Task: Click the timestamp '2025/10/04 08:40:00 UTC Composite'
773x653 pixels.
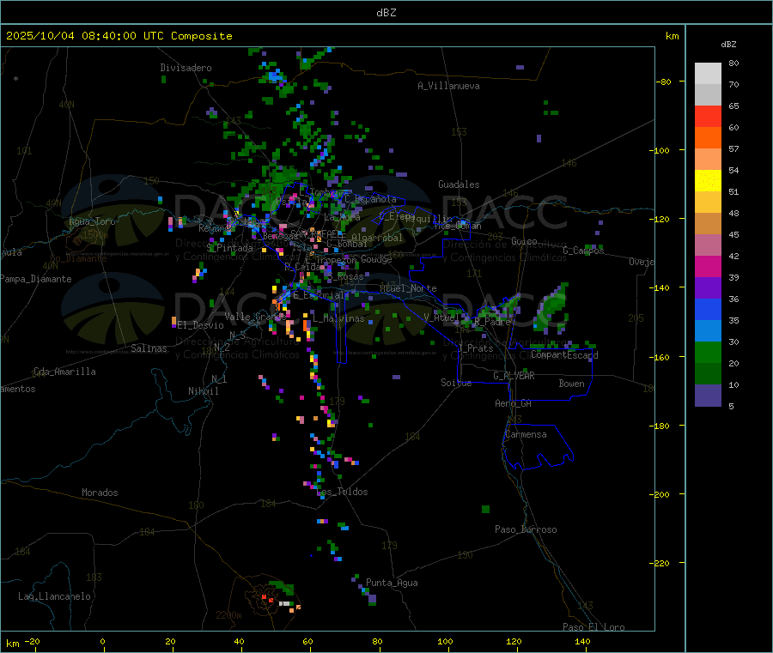Action: pos(119,36)
